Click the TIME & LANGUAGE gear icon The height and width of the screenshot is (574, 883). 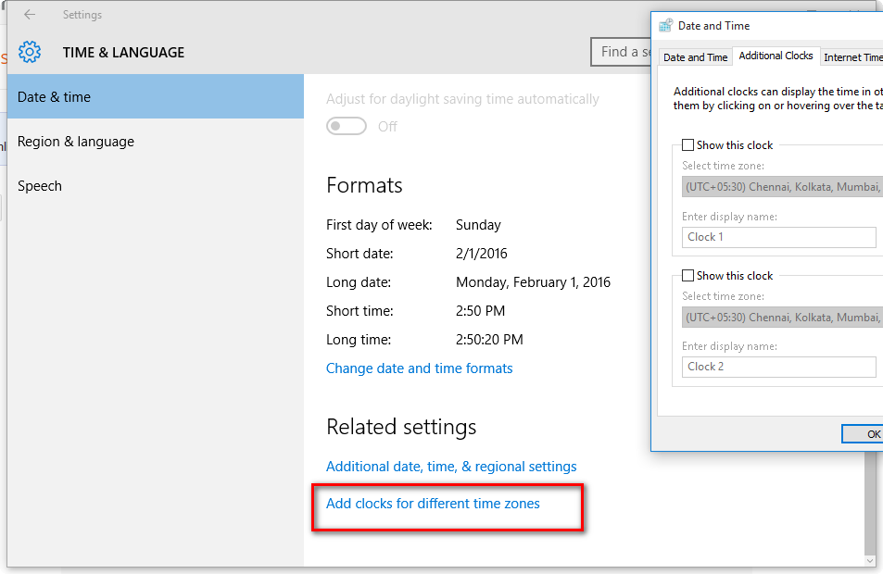click(x=29, y=53)
